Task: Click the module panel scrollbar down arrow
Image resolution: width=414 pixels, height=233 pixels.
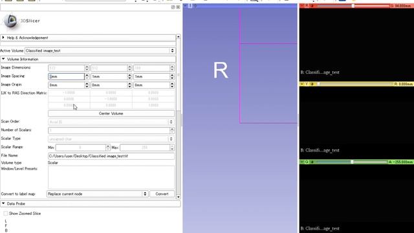Action: (179, 197)
